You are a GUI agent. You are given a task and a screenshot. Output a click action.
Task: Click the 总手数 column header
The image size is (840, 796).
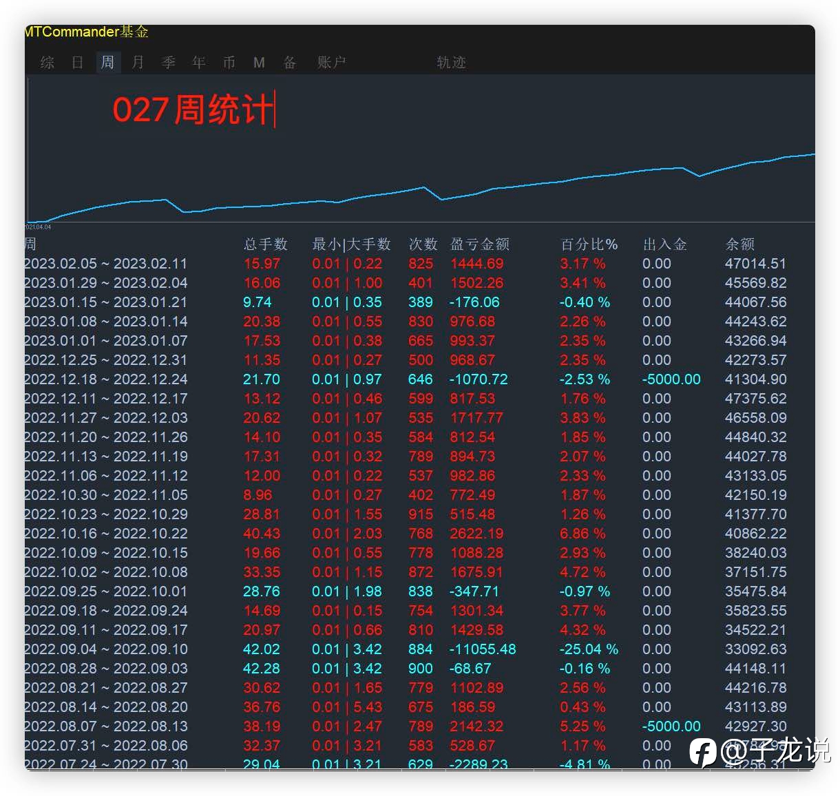coord(265,244)
